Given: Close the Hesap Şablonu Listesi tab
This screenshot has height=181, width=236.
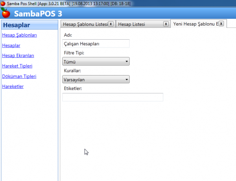Looking at the screenshot, I should (111, 24).
